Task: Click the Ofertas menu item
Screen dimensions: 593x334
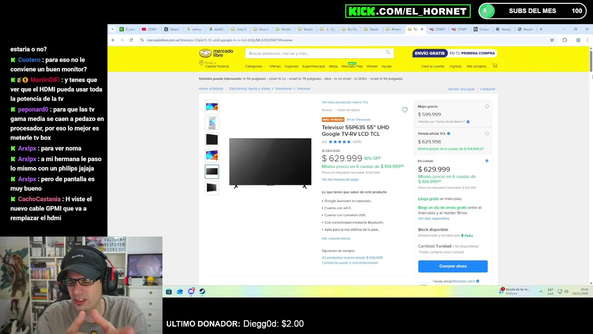Action: point(275,66)
